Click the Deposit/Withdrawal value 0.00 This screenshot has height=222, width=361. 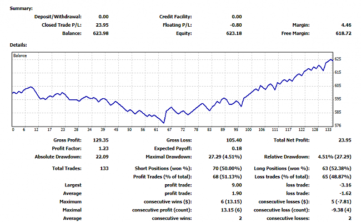(x=104, y=17)
